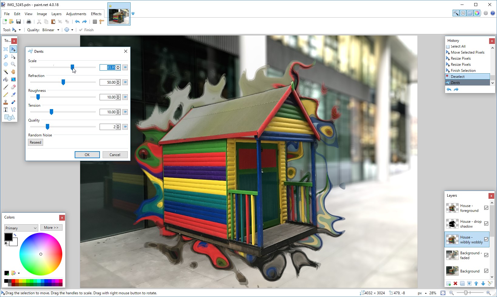Activate the Clone Stamp tool
Screen dimensions: 497x297
(5, 102)
